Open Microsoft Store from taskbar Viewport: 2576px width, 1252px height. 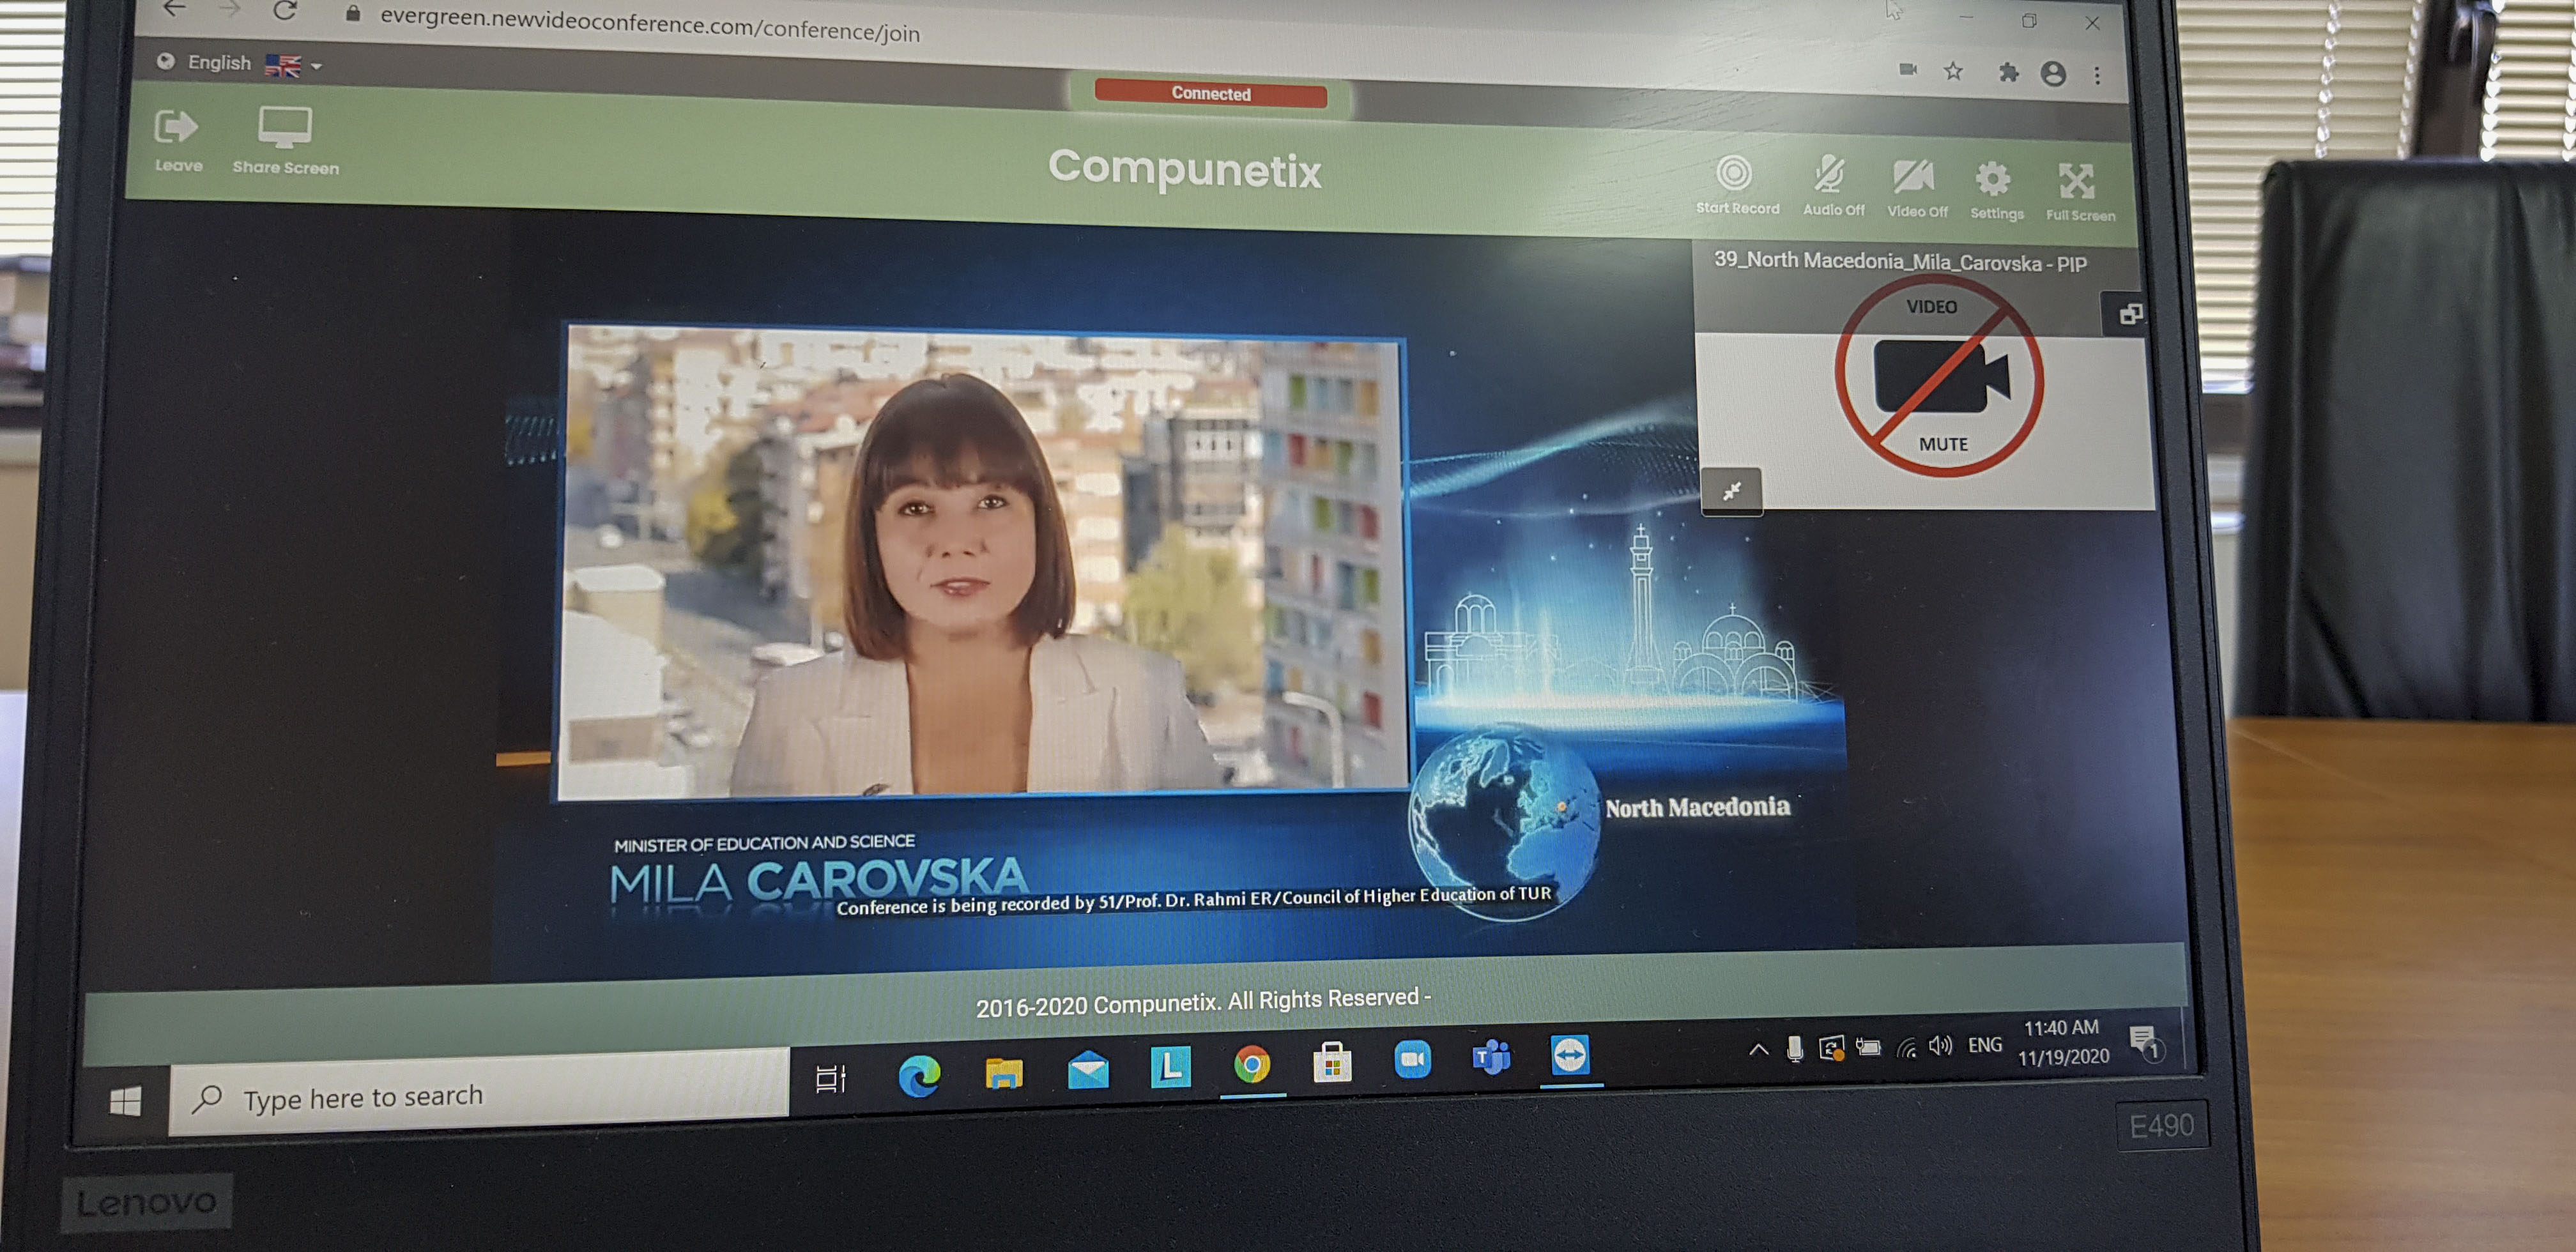[1332, 1063]
